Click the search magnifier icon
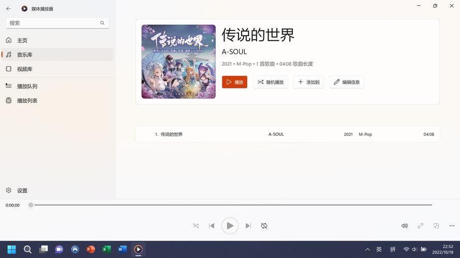Image resolution: width=460 pixels, height=258 pixels. (102, 23)
